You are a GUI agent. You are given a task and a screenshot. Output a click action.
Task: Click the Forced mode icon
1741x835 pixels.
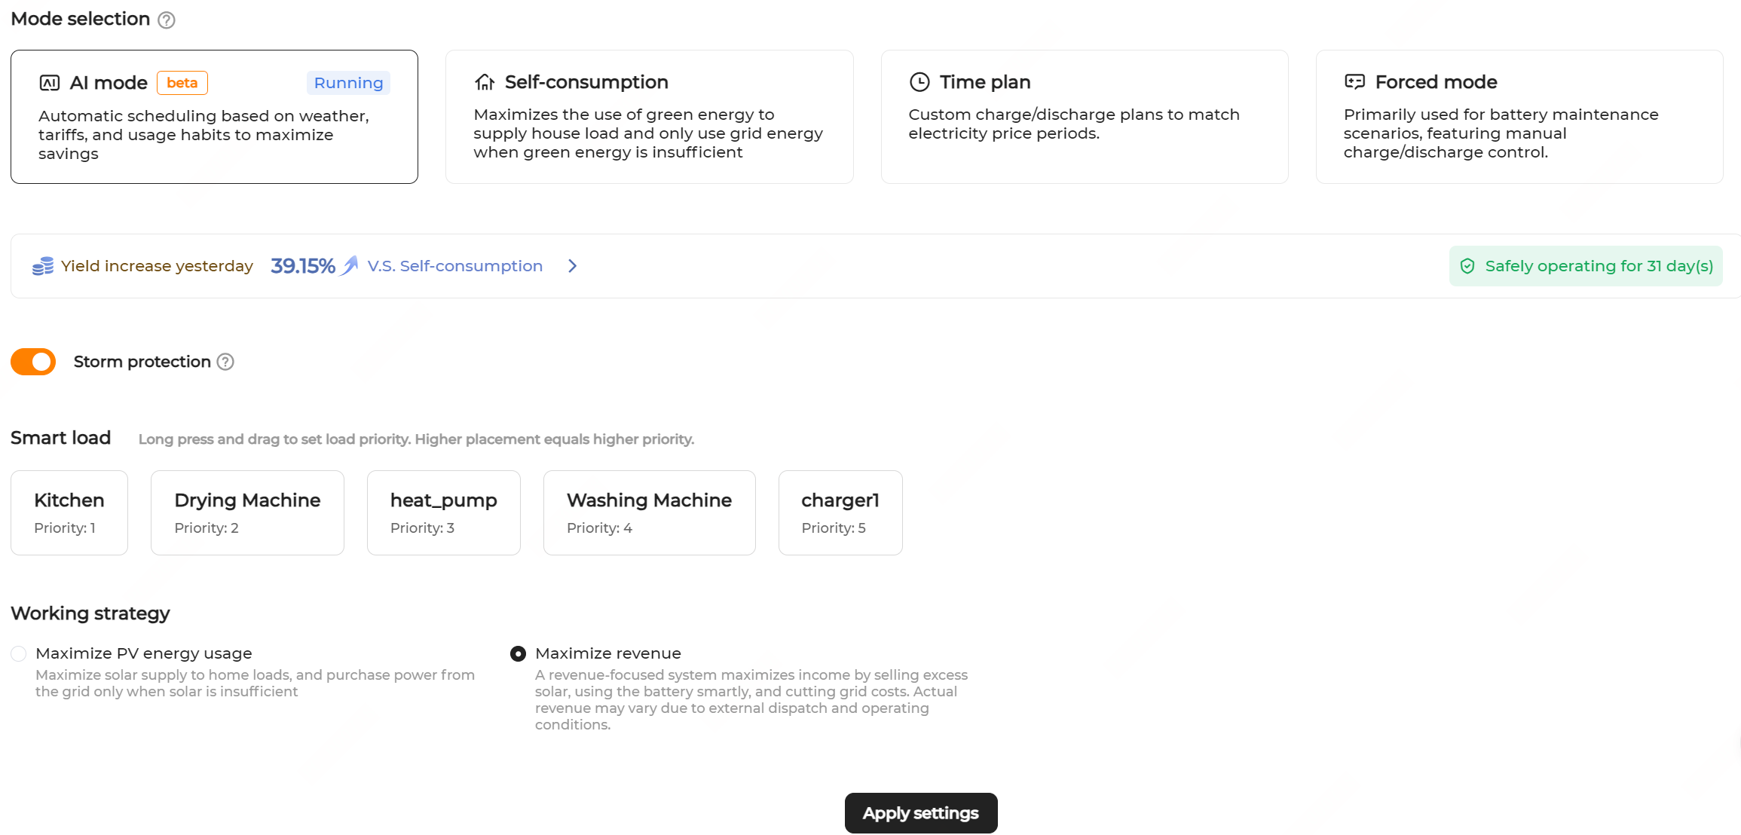pos(1354,82)
